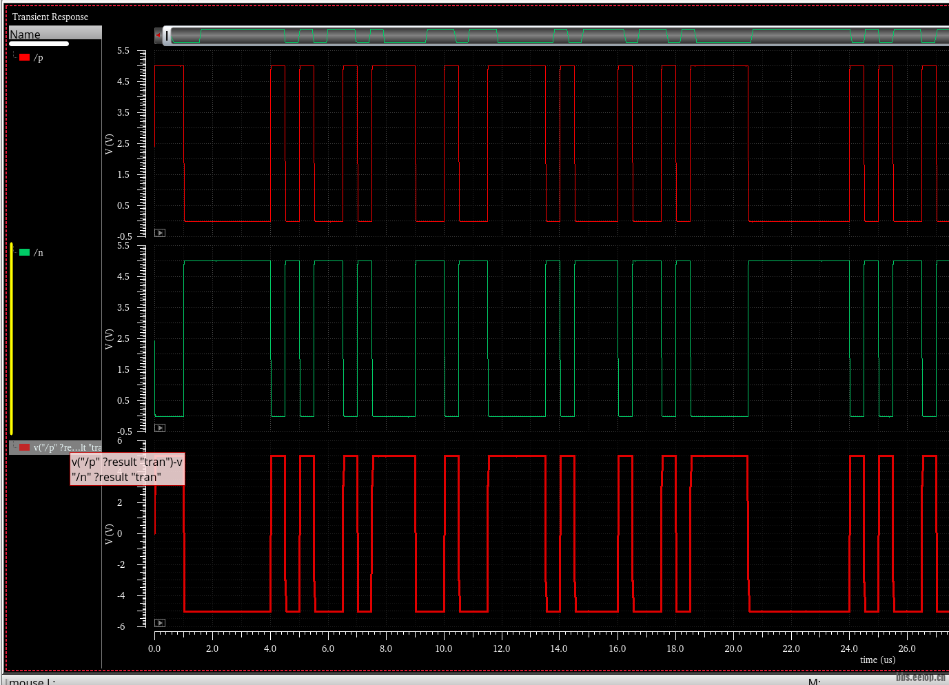Click the 4.0 tick label on time axis
The width and height of the screenshot is (949, 685).
[270, 648]
